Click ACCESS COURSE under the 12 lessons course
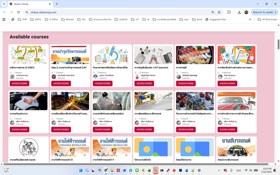The width and height of the screenshot is (280, 175). click(x=144, y=83)
